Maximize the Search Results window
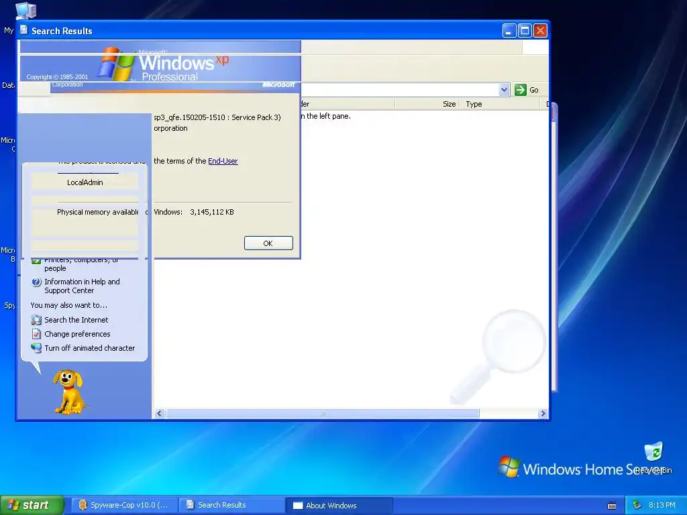The height and width of the screenshot is (515, 687). pyautogui.click(x=525, y=31)
